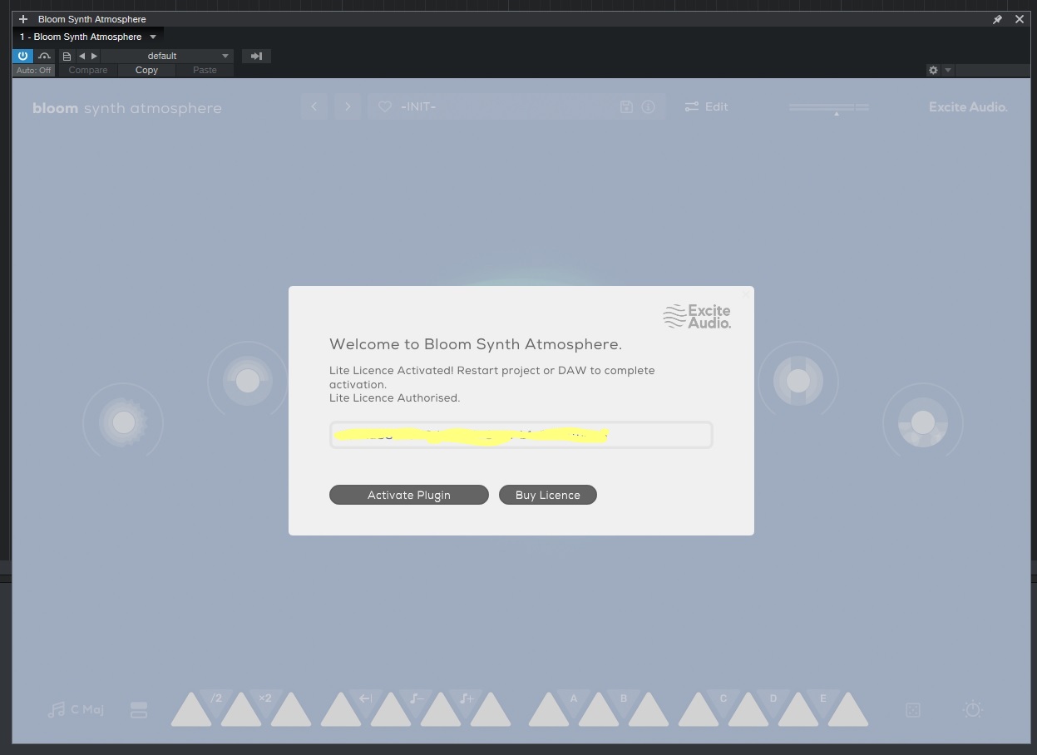Click Copy in the plugin header
Viewport: 1037px width, 755px height.
point(146,70)
